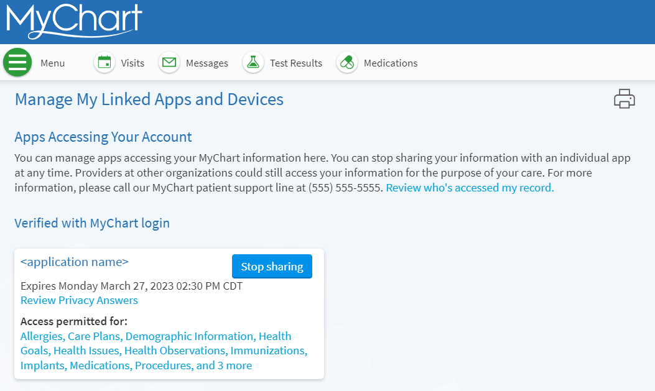Go to the Messages label

click(x=207, y=63)
